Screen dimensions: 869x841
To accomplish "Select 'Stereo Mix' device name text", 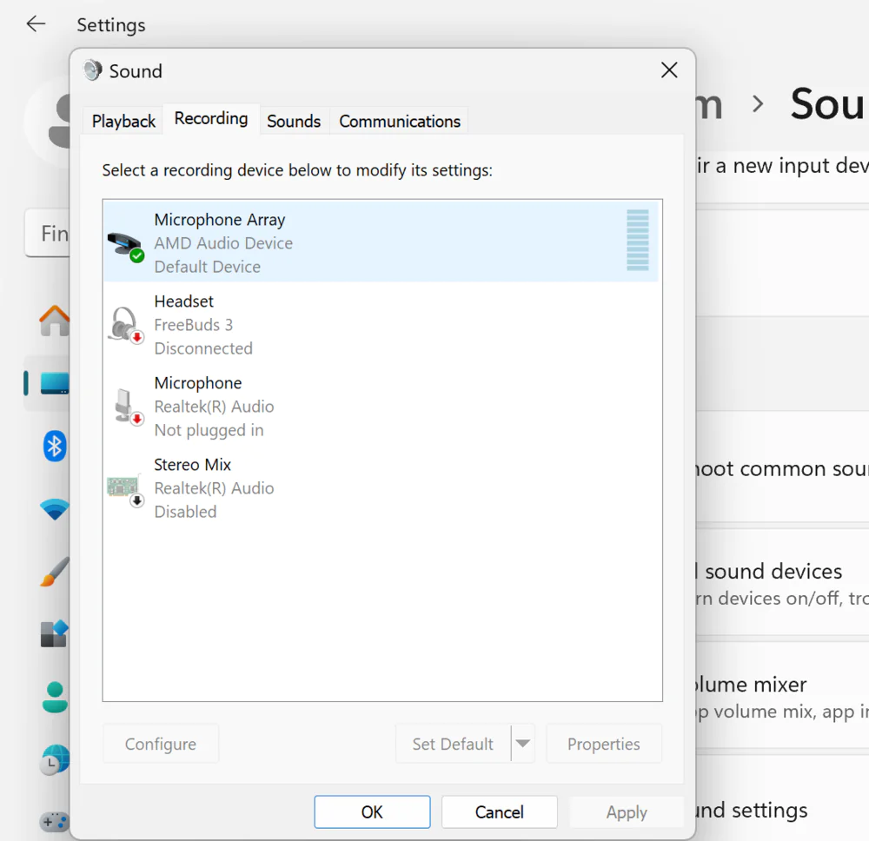I will pos(192,465).
